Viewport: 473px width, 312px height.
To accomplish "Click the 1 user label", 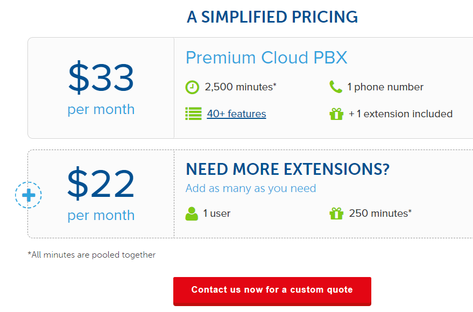I will coord(217,213).
